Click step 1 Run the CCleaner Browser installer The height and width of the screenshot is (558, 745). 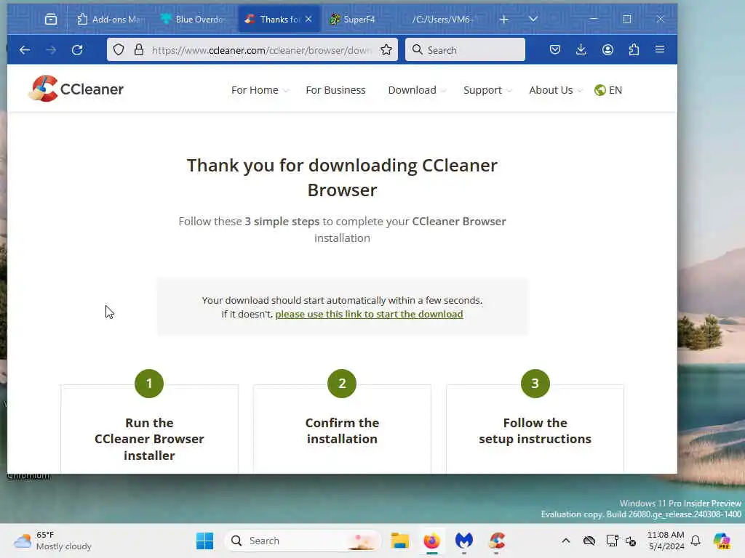149,439
